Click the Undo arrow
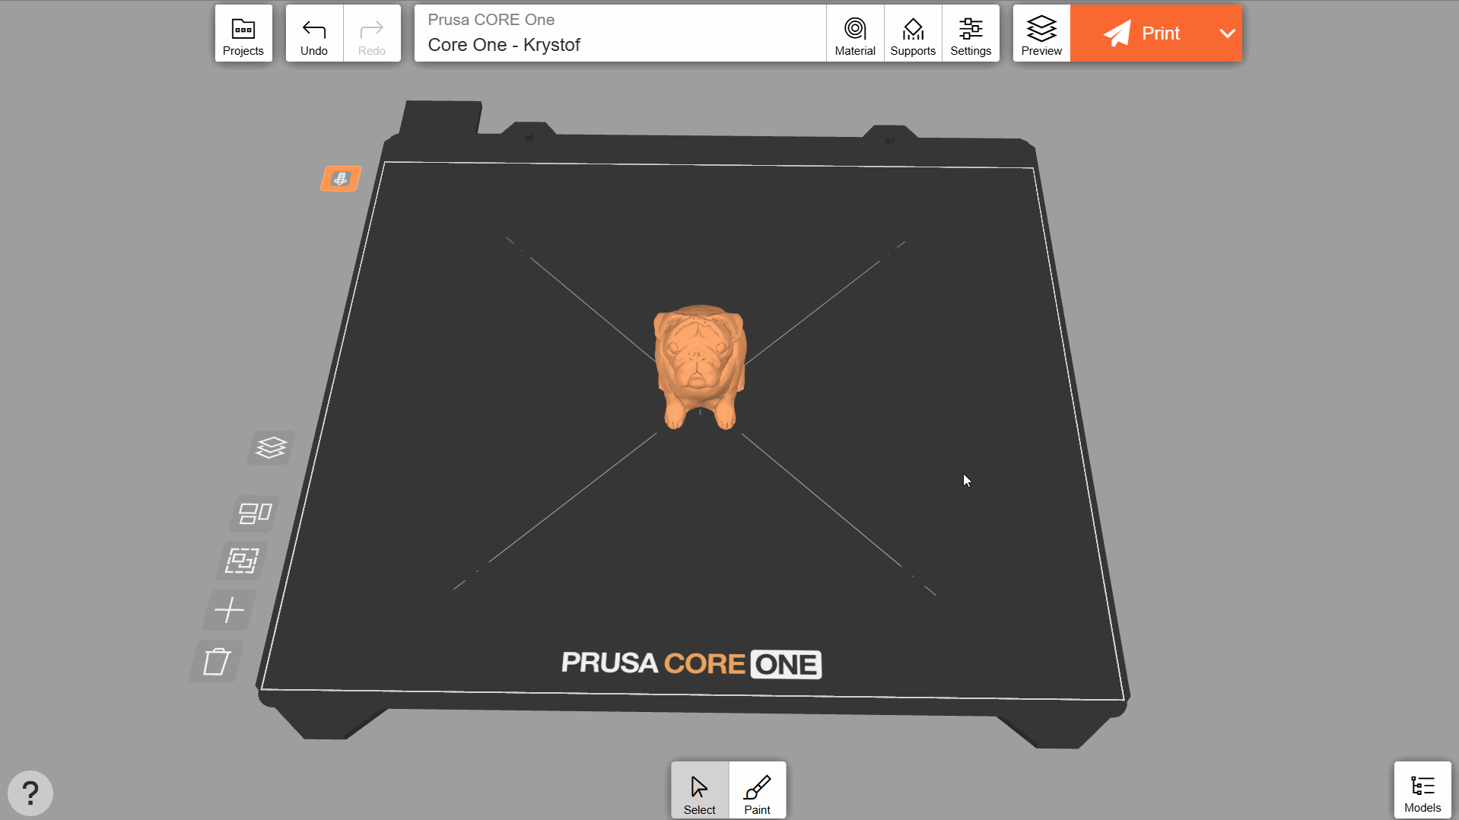Image resolution: width=1459 pixels, height=820 pixels. point(313,33)
